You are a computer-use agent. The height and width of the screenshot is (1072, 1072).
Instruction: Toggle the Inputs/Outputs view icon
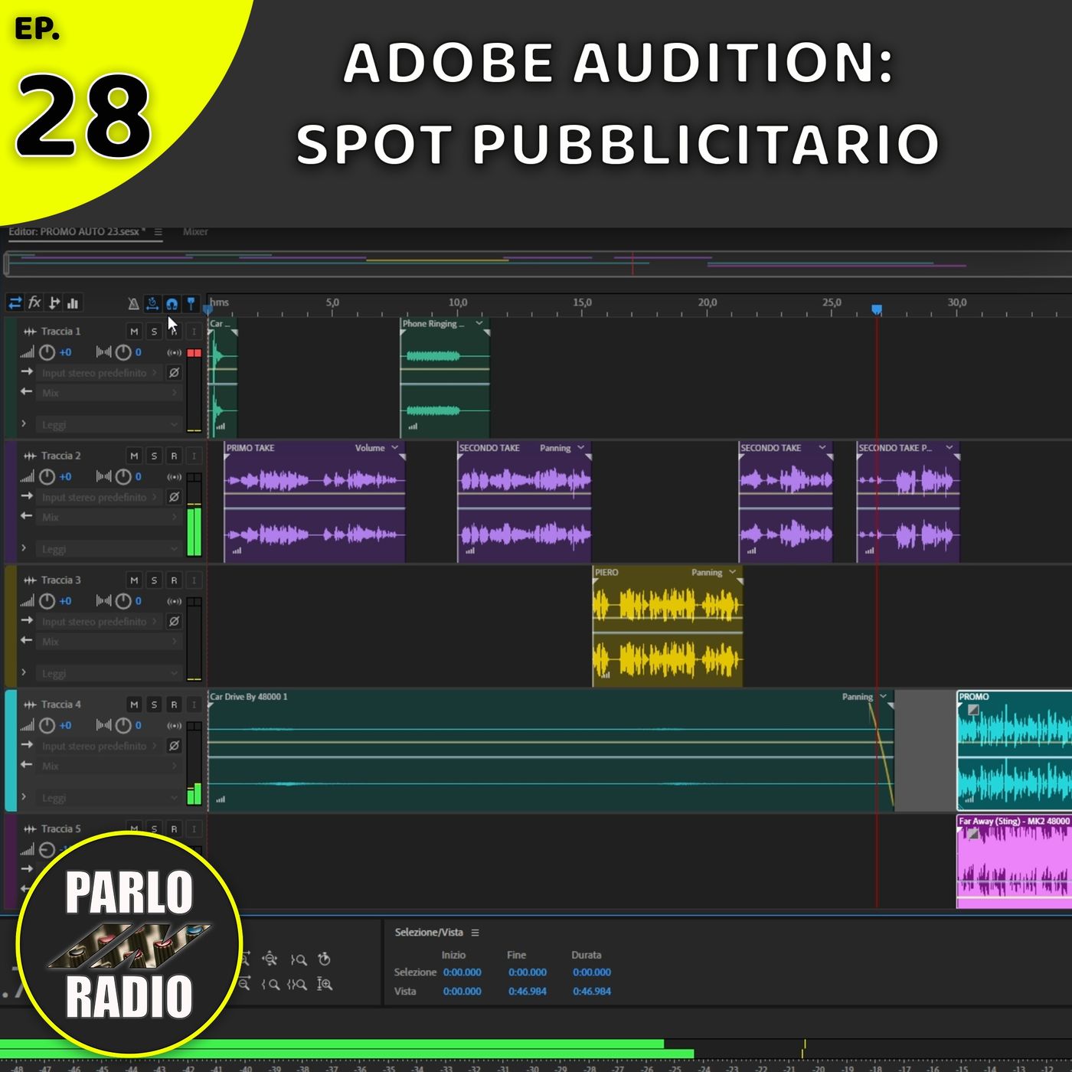(x=15, y=303)
